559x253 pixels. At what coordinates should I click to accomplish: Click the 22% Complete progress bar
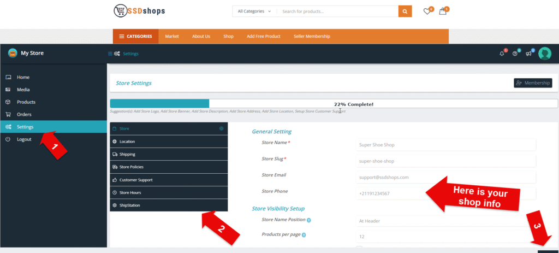pos(334,104)
